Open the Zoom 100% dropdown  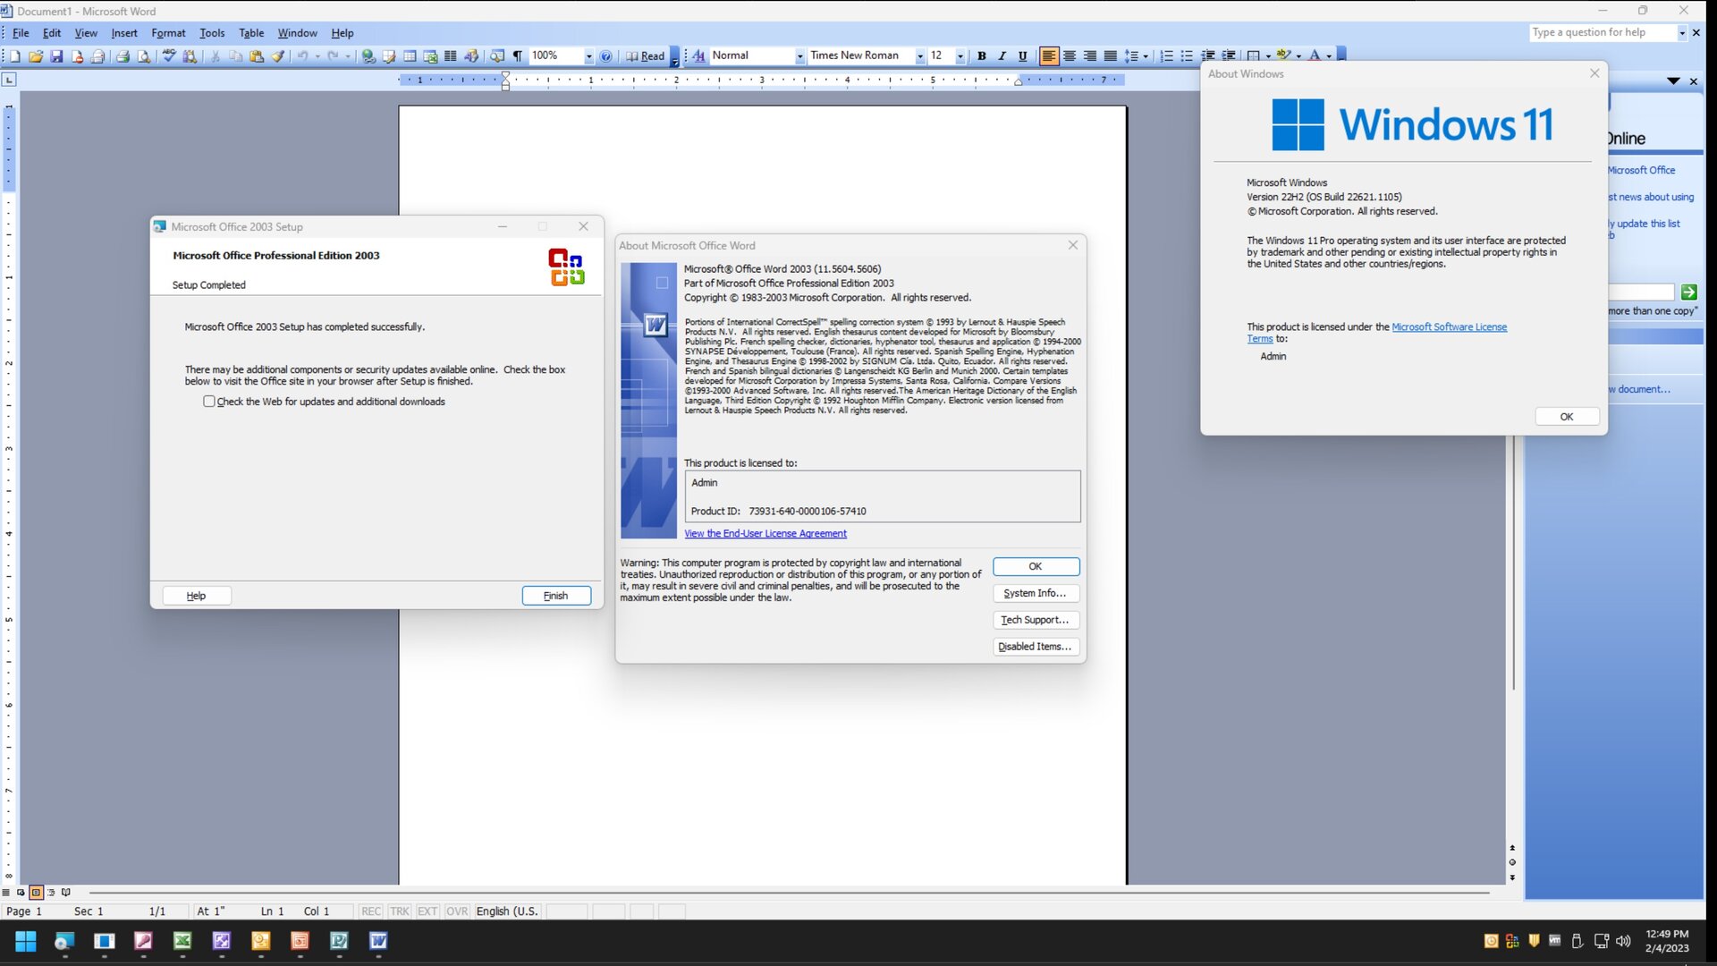(x=589, y=56)
